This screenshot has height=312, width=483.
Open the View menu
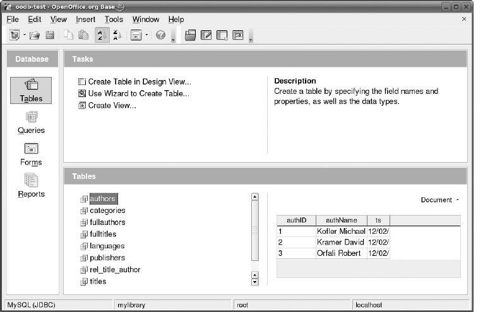(59, 20)
